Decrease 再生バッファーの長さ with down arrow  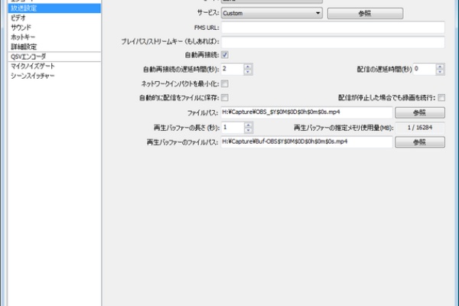pyautogui.click(x=248, y=130)
